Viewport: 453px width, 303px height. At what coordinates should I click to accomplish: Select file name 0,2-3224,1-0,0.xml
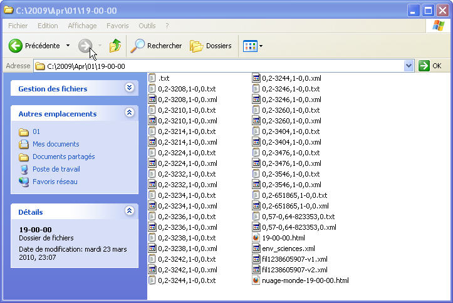coord(187,163)
